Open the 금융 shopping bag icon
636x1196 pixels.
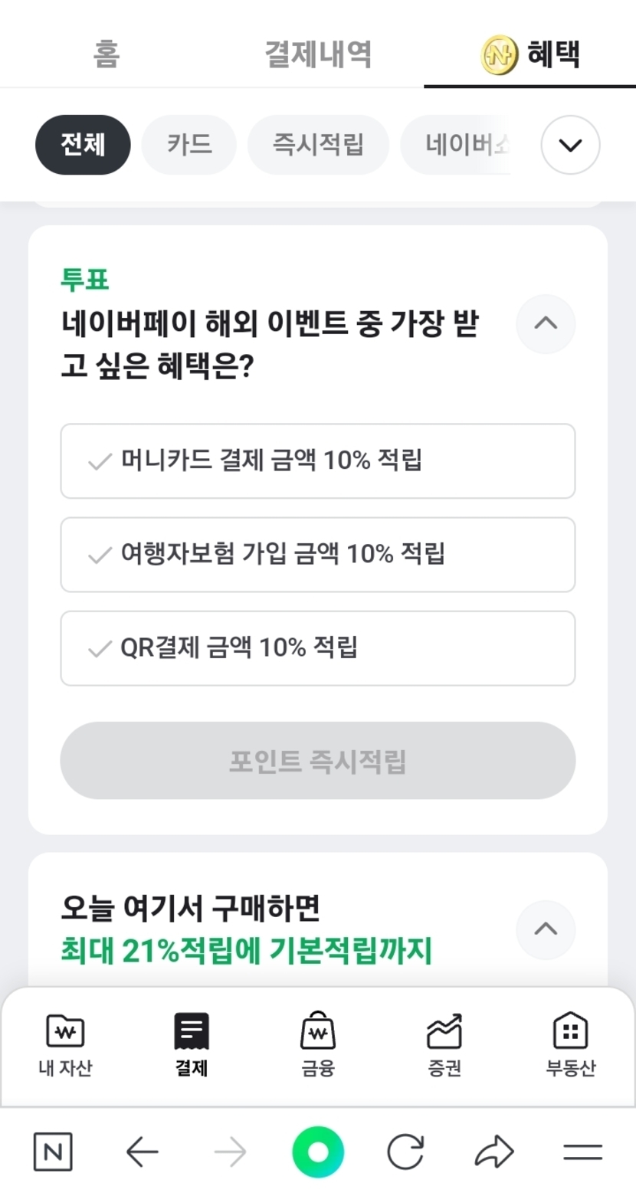(318, 1031)
